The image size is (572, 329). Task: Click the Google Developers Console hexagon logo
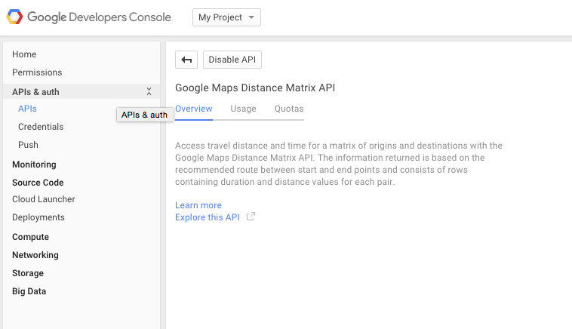(14, 17)
